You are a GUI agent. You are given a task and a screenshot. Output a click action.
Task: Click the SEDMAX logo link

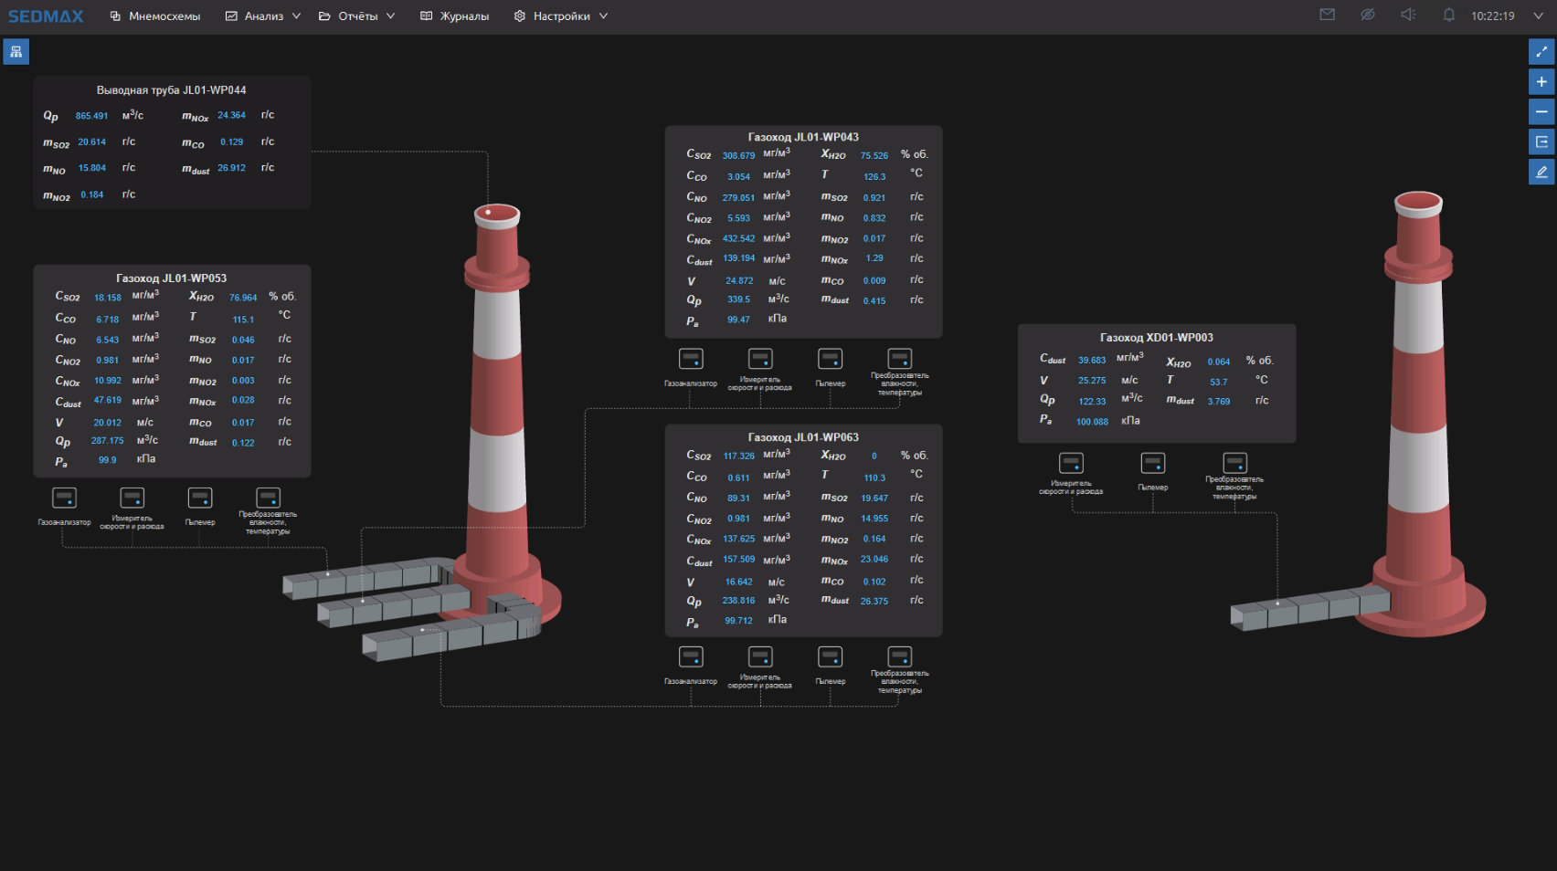click(46, 16)
